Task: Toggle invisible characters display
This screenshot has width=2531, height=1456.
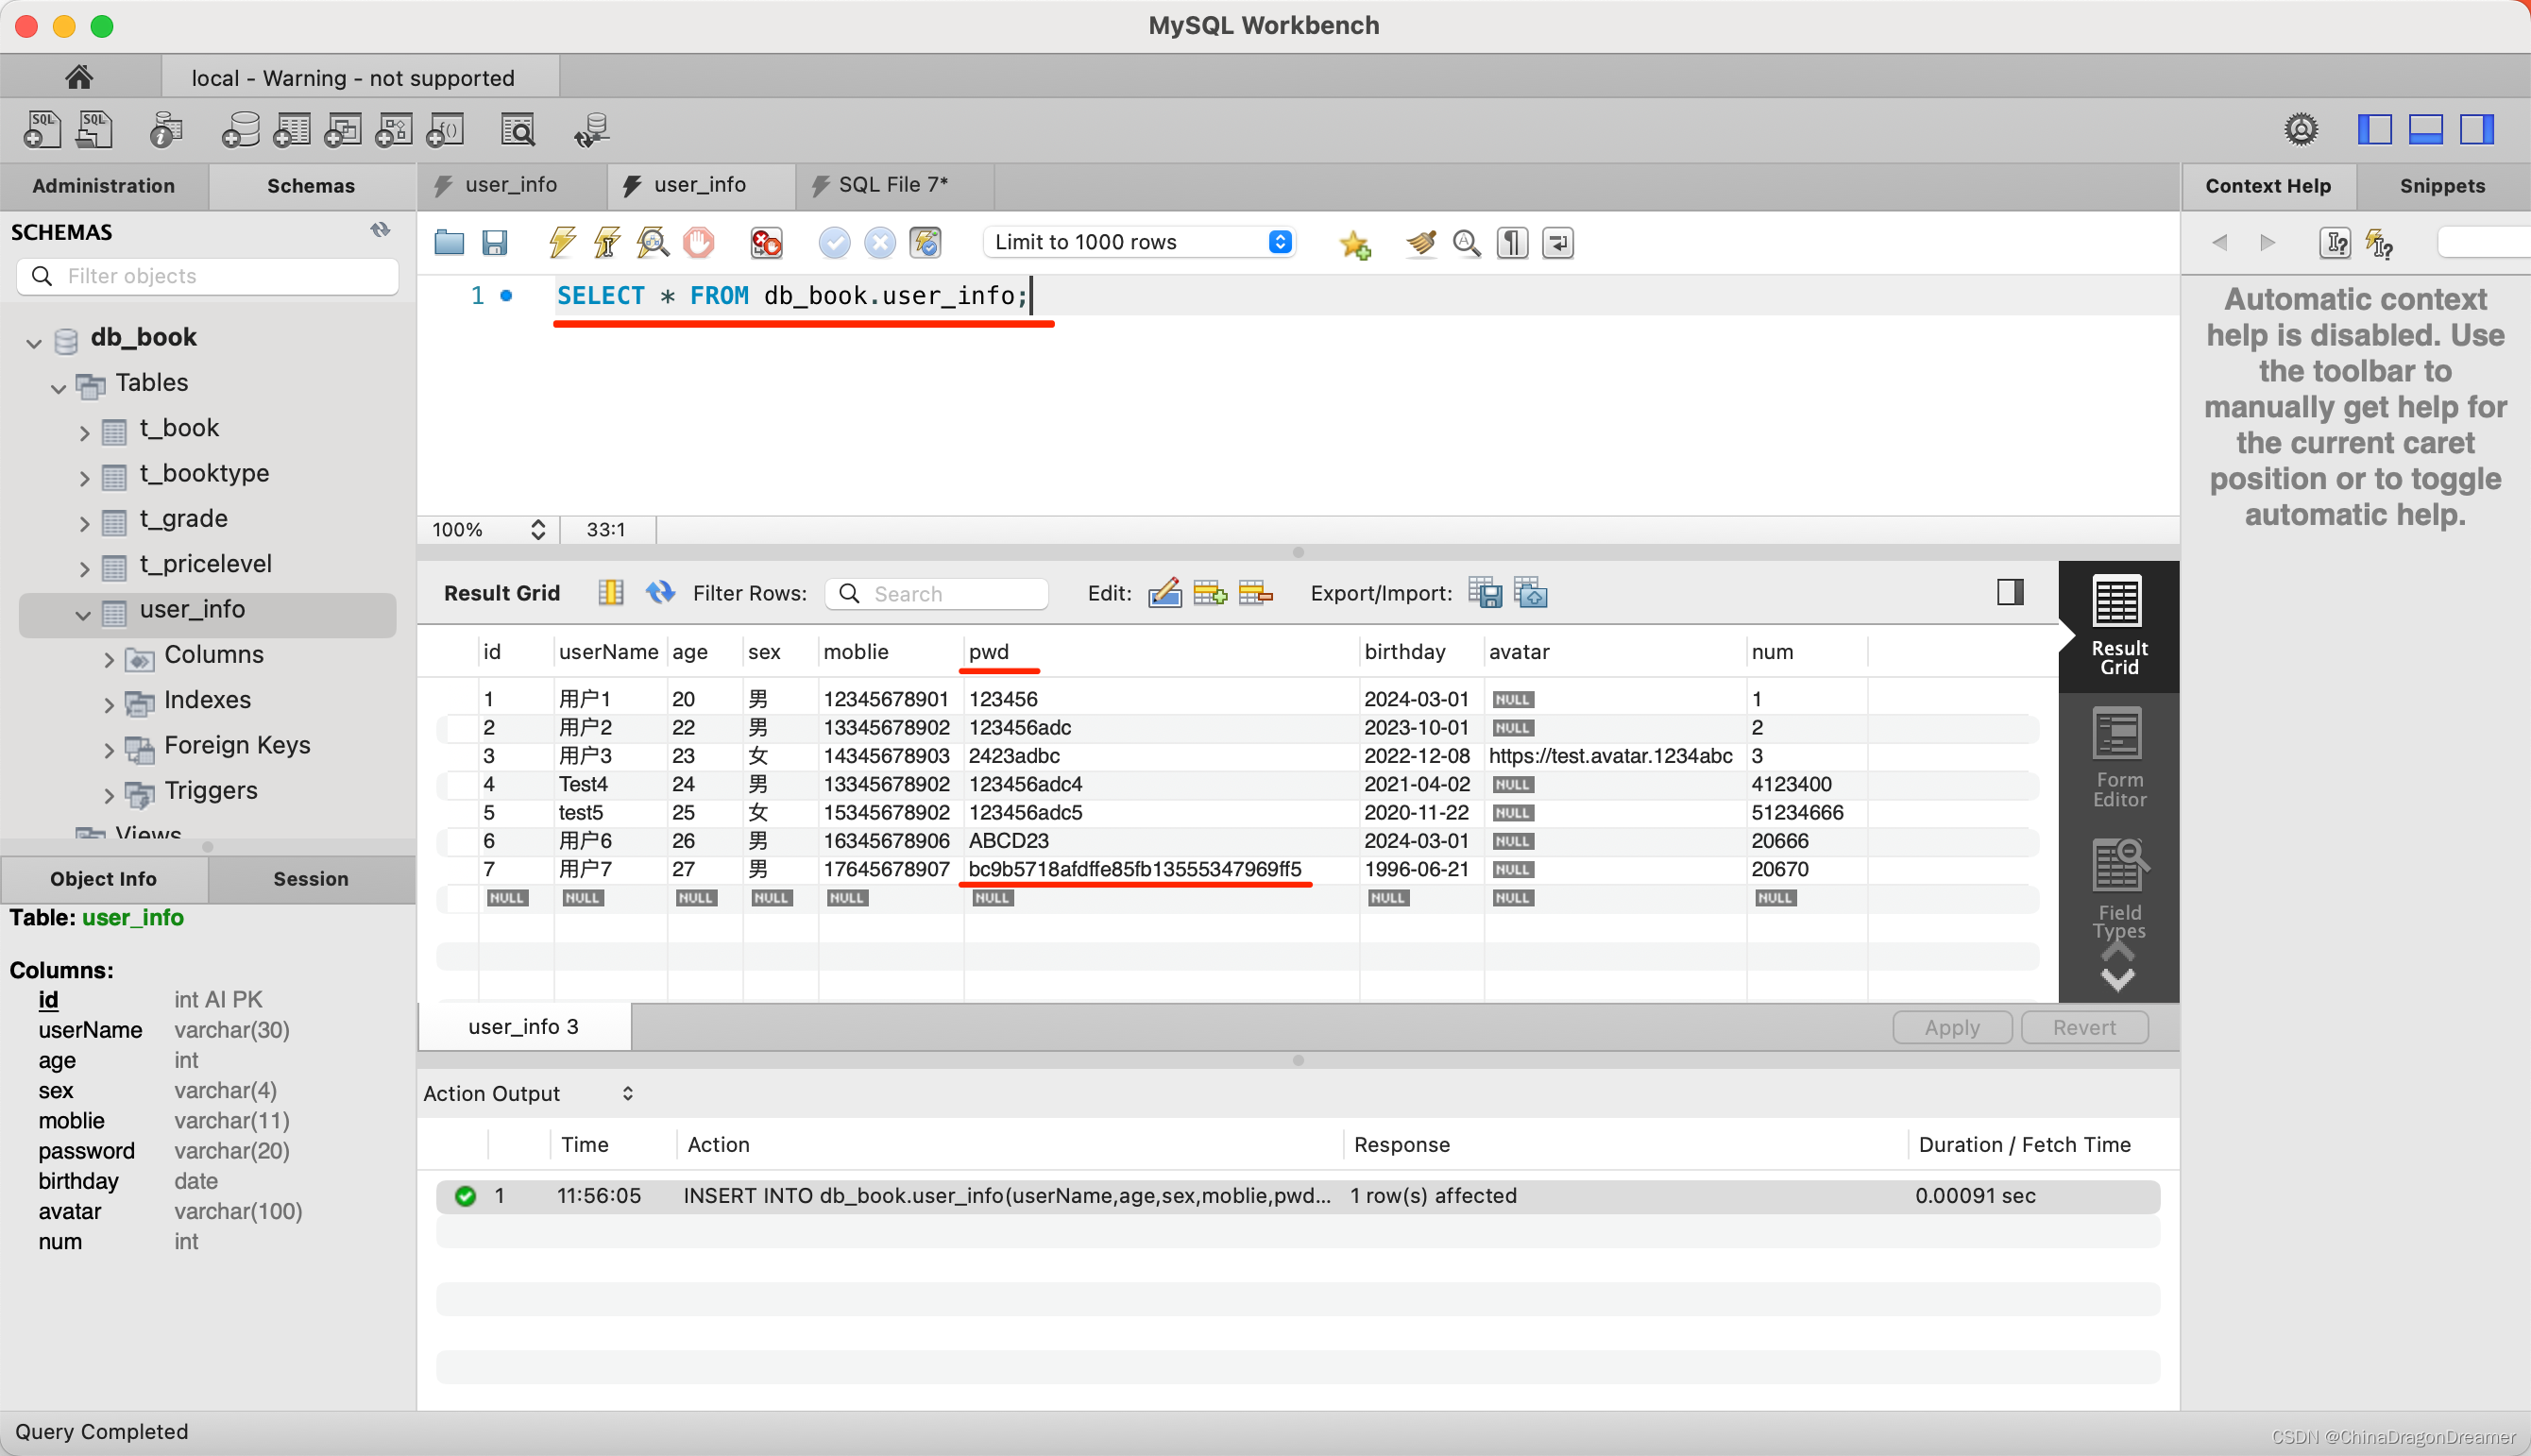Action: (x=1512, y=243)
